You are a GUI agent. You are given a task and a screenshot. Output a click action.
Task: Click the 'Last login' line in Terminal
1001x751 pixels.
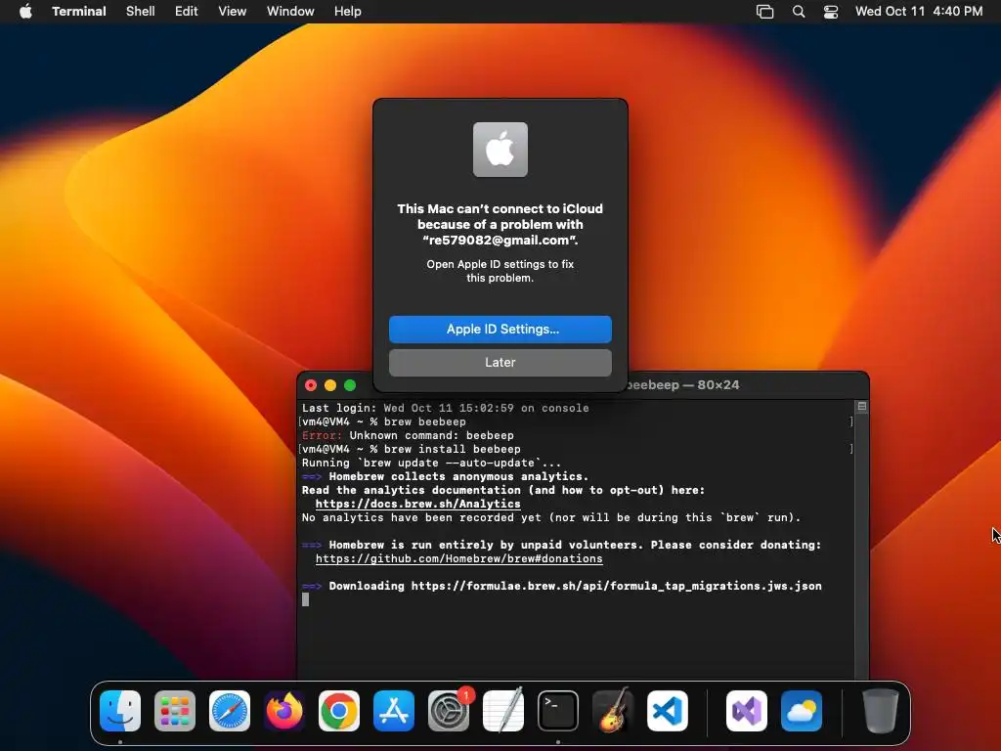(446, 408)
